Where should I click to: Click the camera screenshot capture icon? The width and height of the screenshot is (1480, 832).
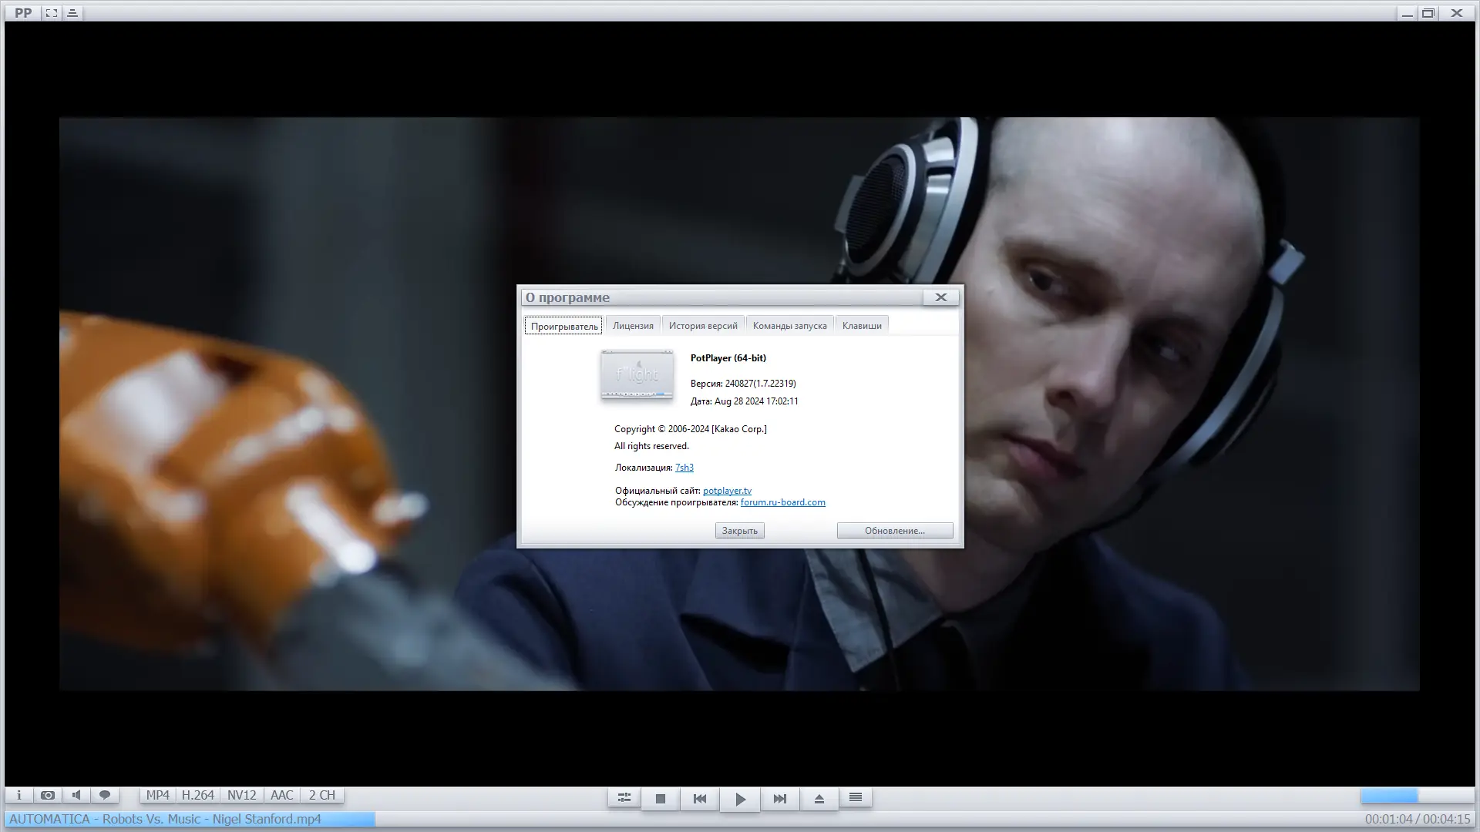(x=48, y=795)
